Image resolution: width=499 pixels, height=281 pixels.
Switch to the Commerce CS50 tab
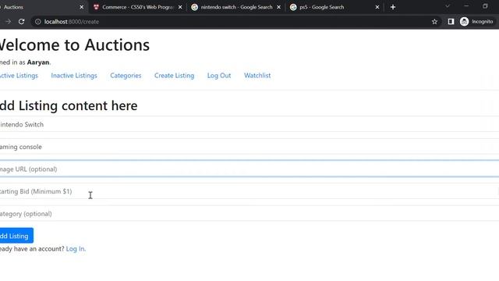137,7
